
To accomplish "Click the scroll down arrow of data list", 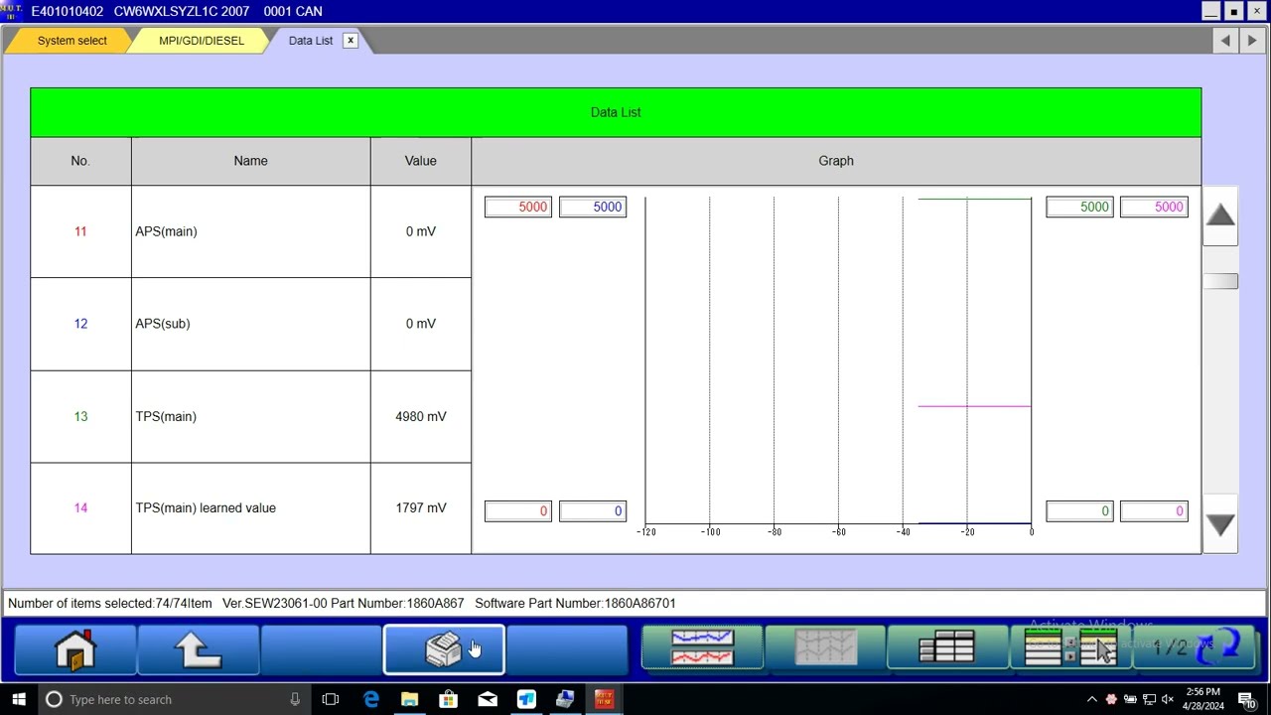I will (1220, 525).
